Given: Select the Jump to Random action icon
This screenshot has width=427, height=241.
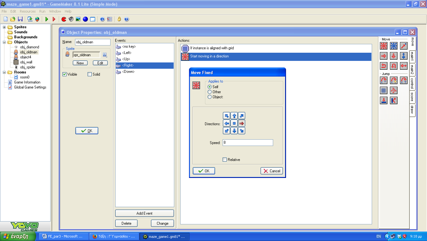Looking at the screenshot, I should (404, 80).
